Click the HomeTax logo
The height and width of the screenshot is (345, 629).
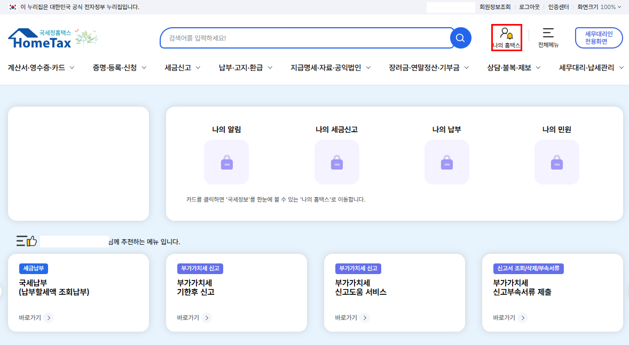(x=40, y=39)
